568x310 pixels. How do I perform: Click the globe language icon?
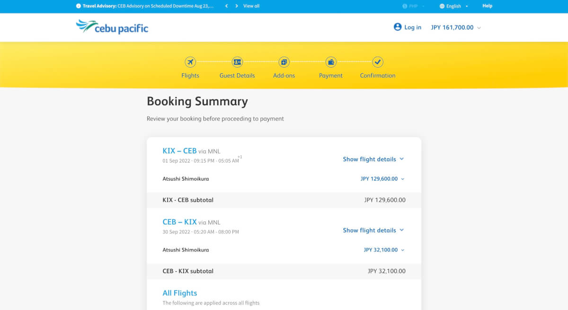[x=442, y=6]
